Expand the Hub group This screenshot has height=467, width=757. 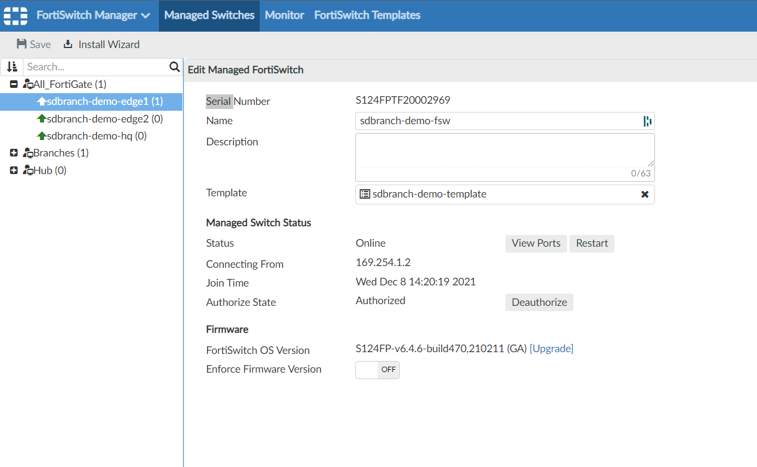[x=13, y=170]
